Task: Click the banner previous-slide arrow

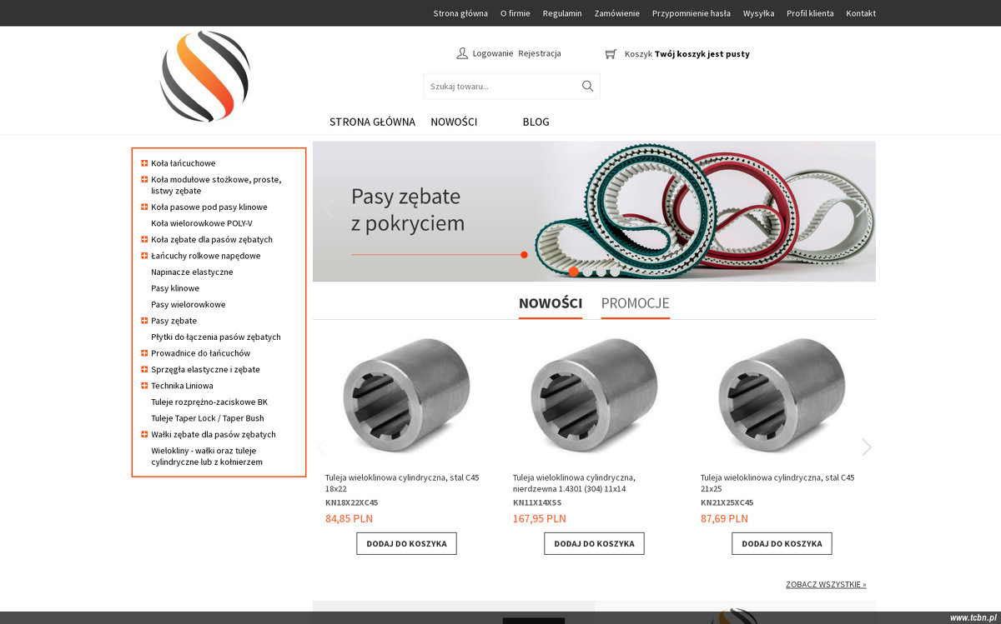Action: click(x=327, y=210)
